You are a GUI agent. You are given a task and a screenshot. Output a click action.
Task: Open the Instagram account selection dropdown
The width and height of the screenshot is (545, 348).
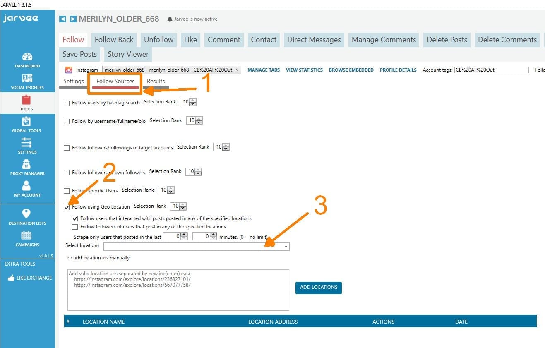(x=171, y=70)
